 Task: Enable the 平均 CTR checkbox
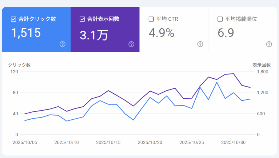tap(151, 19)
